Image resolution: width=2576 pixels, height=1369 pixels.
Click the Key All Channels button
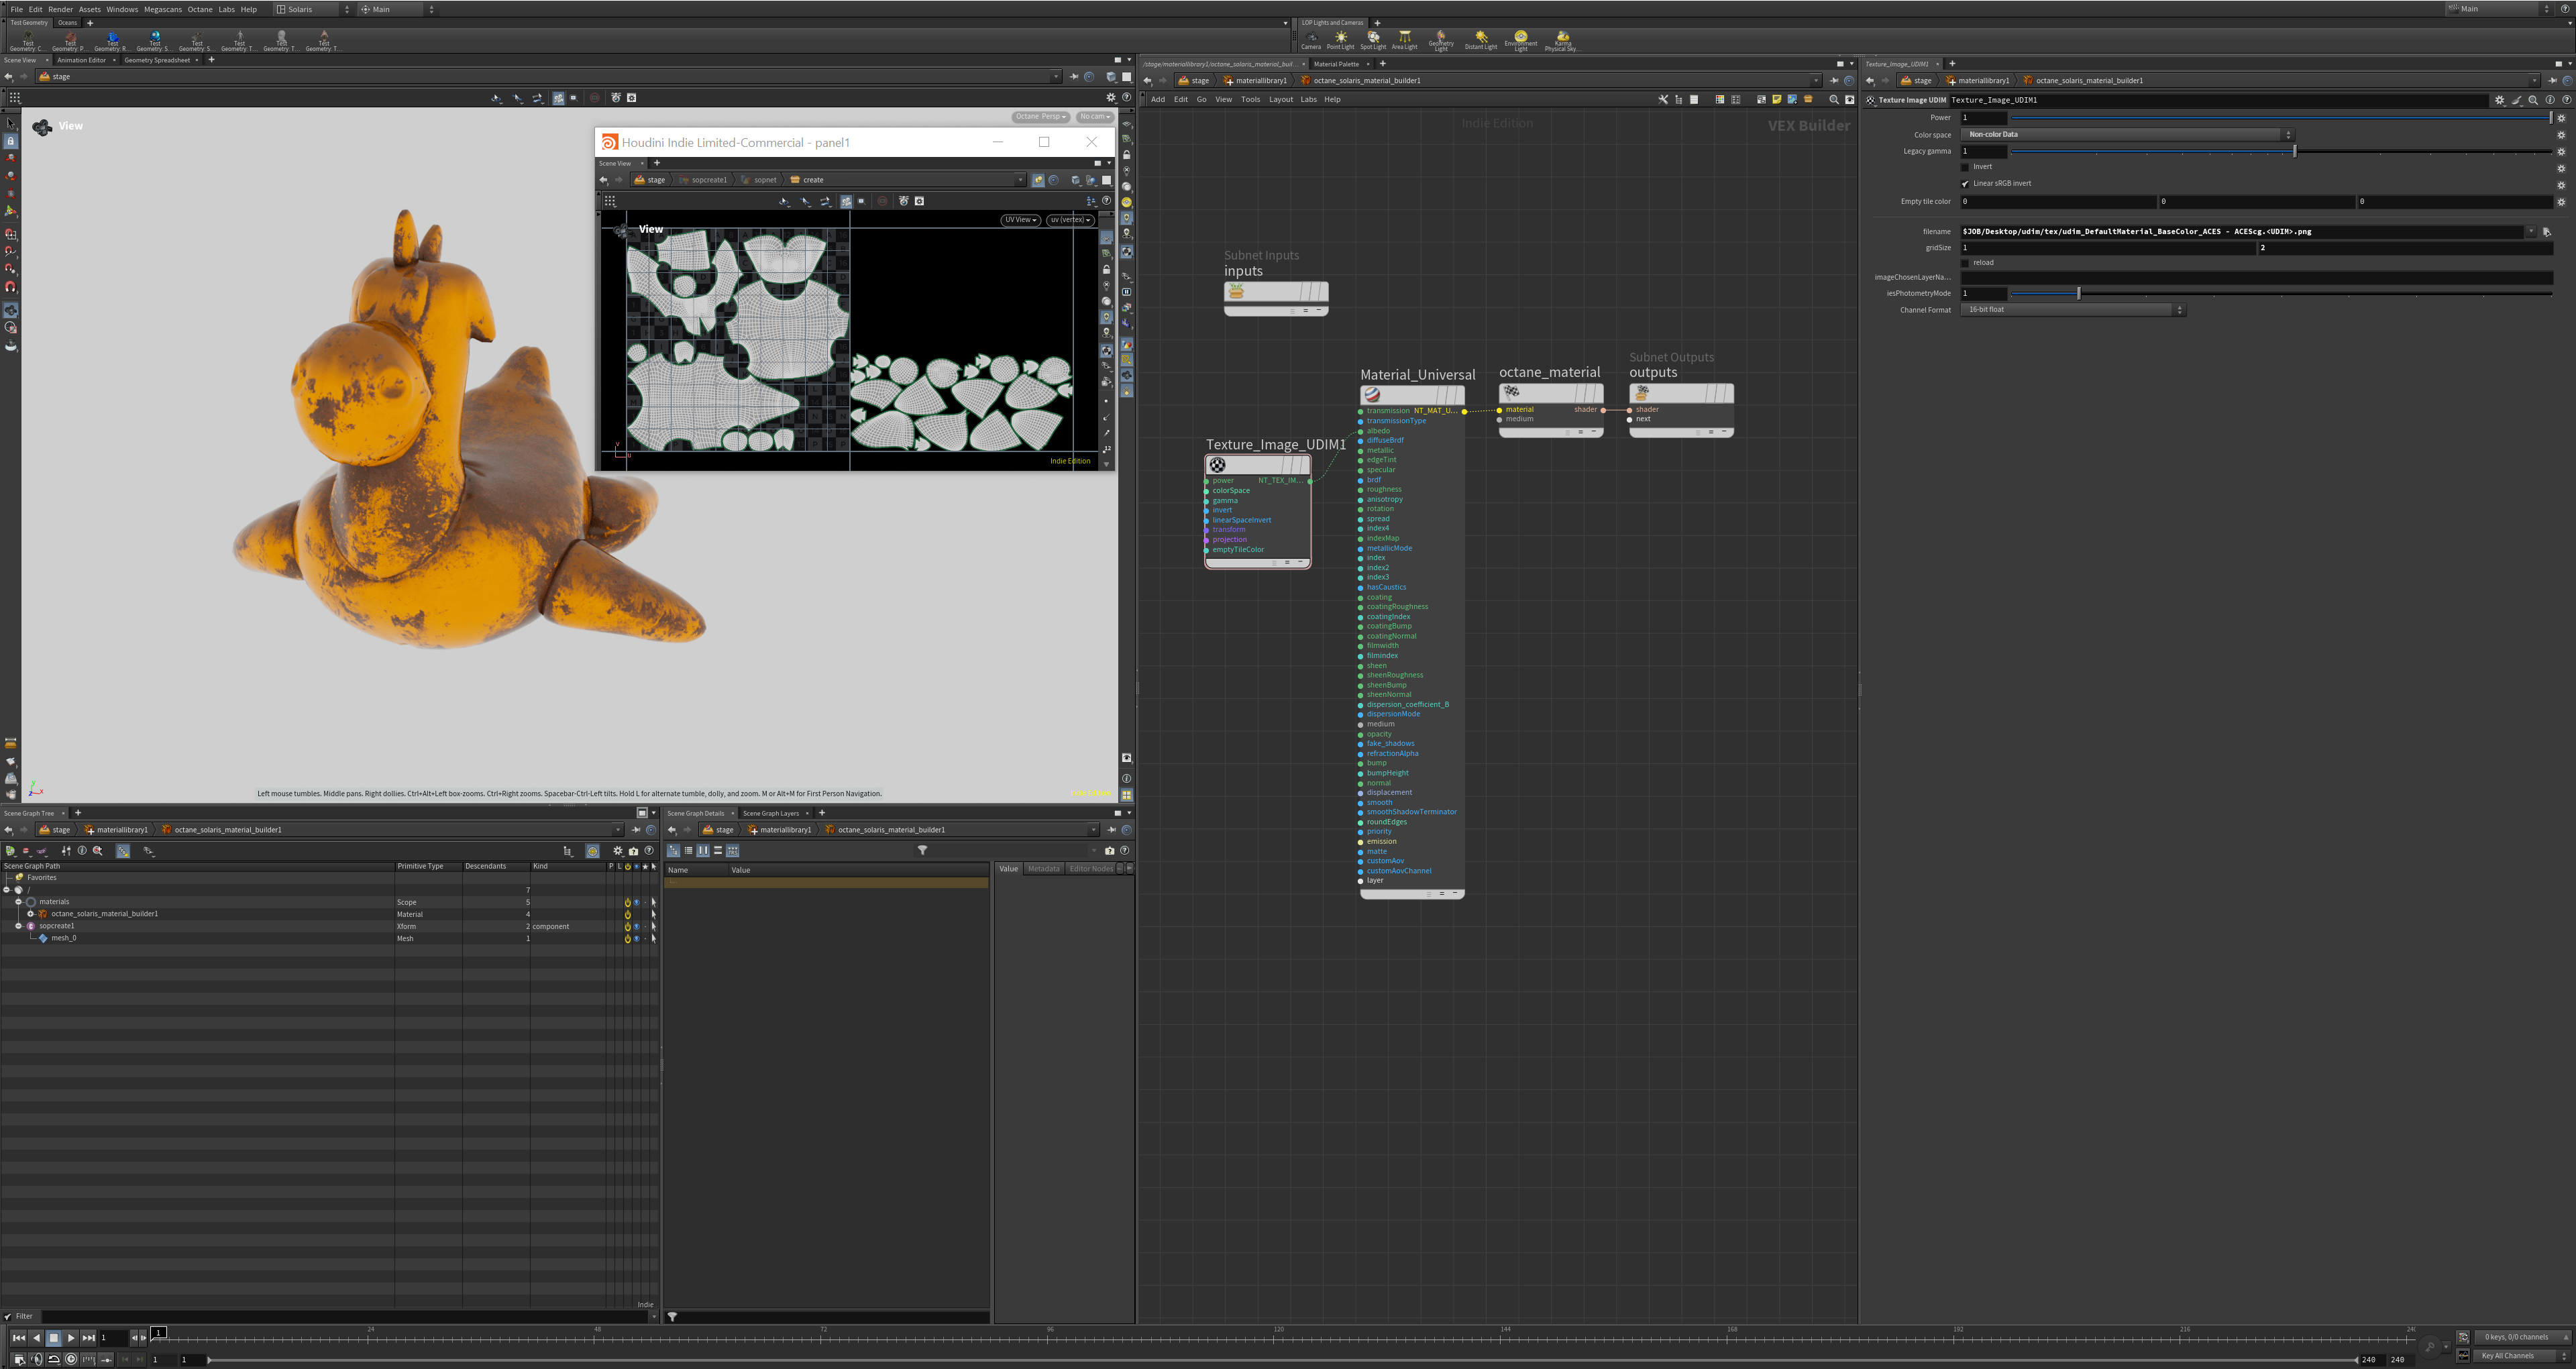(x=2507, y=1356)
